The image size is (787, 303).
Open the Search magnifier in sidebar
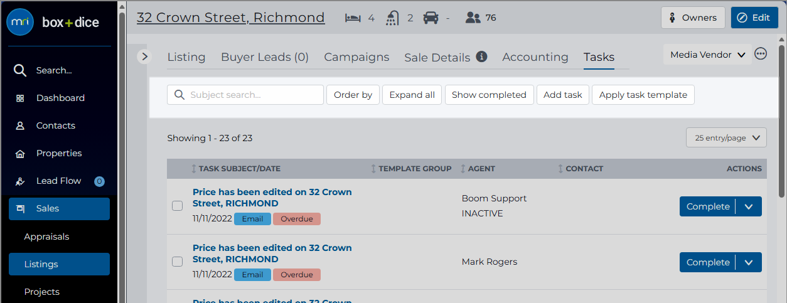click(20, 70)
